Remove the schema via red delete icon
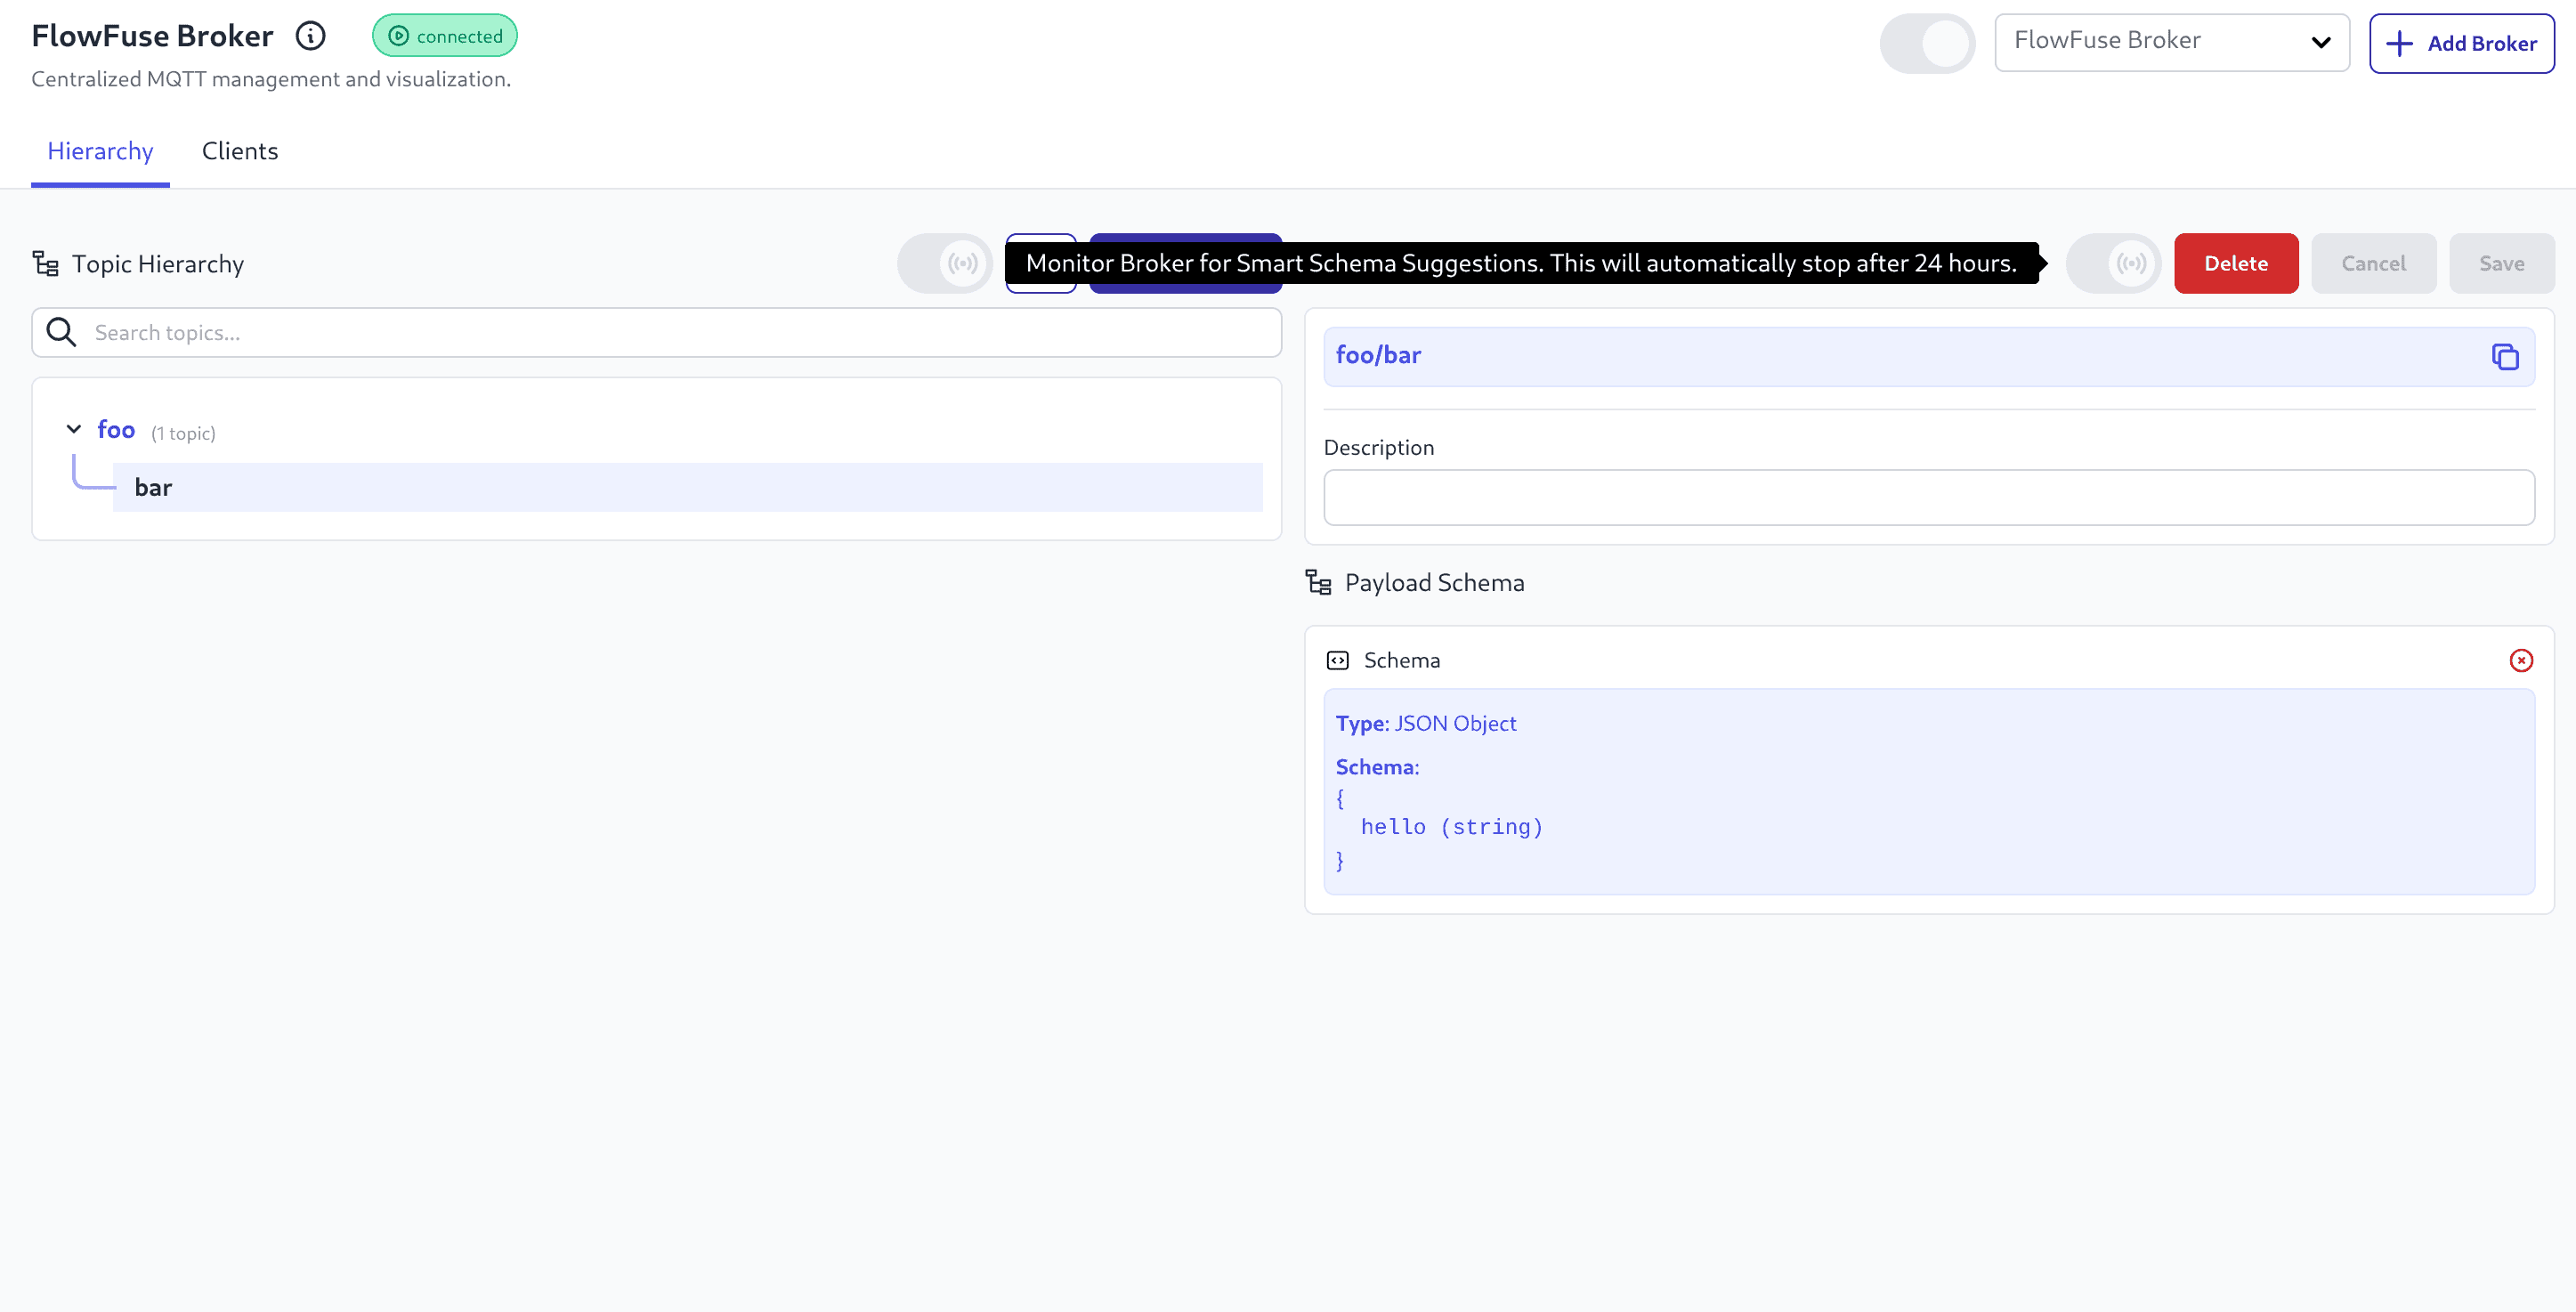 [x=2521, y=660]
